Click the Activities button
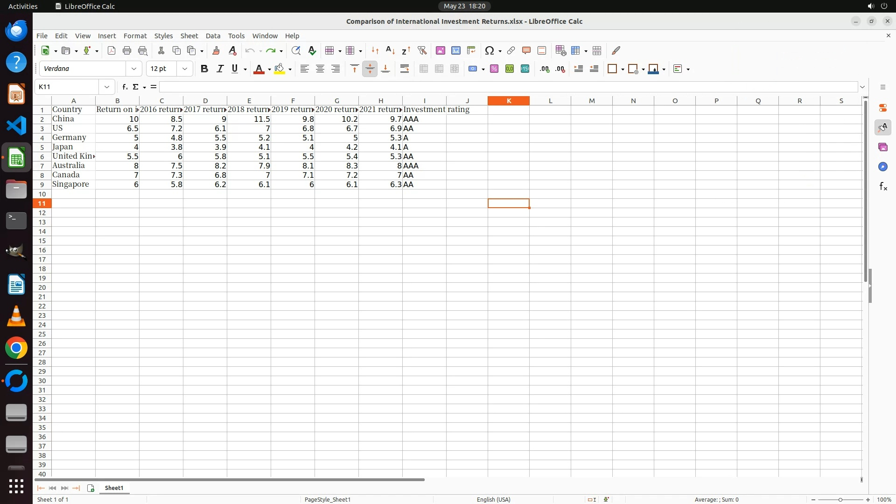Screen dimensions: 896x504 pos(23,6)
